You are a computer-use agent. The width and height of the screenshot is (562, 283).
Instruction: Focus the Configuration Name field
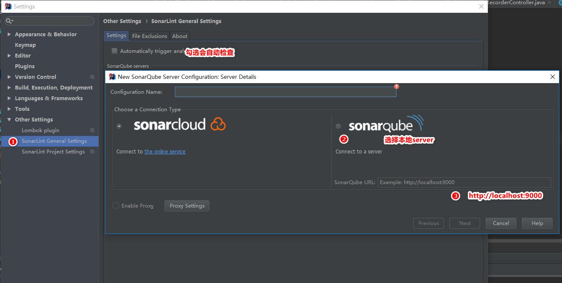286,92
